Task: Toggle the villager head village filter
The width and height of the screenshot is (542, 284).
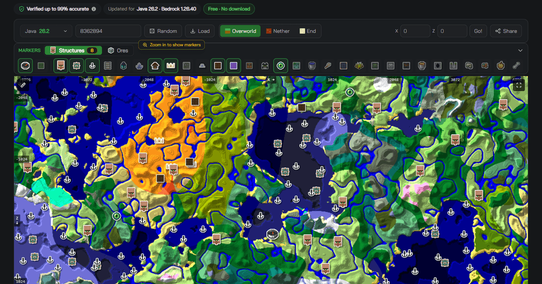Action: click(61, 66)
